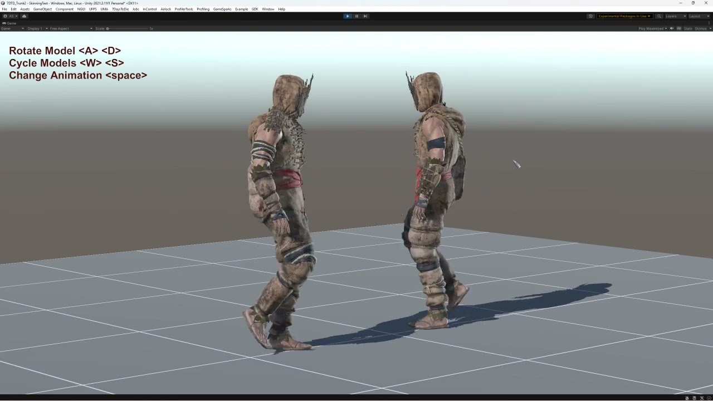The width and height of the screenshot is (713, 401).
Task: Open the Example menu
Action: click(242, 9)
